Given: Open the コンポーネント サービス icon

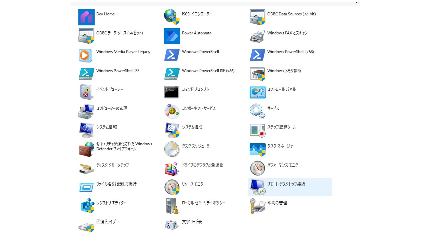Looking at the screenshot, I should coord(172,111).
